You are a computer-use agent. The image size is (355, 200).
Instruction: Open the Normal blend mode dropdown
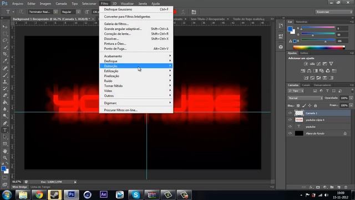[305, 98]
